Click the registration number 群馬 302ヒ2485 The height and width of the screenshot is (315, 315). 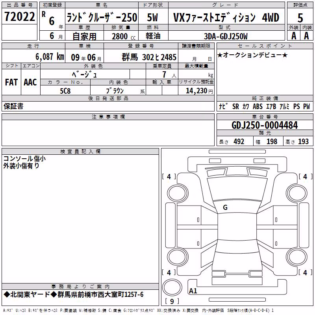tap(149, 57)
